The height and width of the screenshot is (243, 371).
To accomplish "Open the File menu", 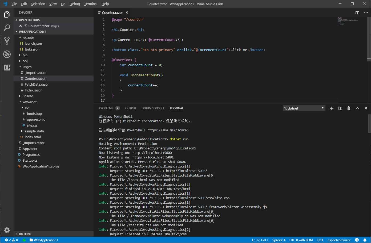I will point(14,4).
